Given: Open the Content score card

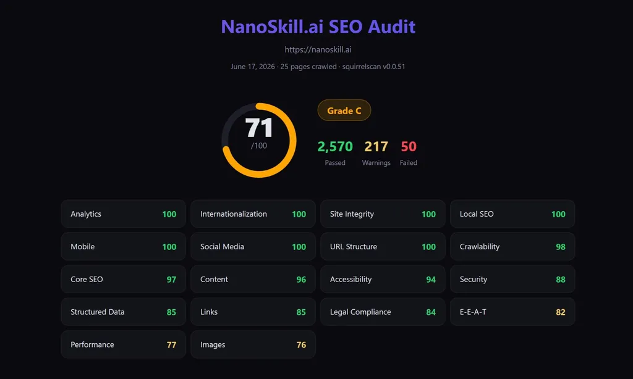Looking at the screenshot, I should [x=253, y=280].
